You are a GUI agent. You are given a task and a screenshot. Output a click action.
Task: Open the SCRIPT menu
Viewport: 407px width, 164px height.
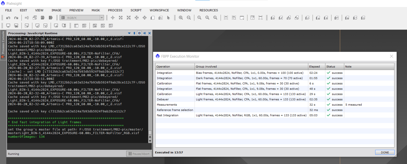point(136,10)
